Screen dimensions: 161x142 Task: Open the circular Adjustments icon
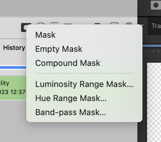click(x=41, y=23)
